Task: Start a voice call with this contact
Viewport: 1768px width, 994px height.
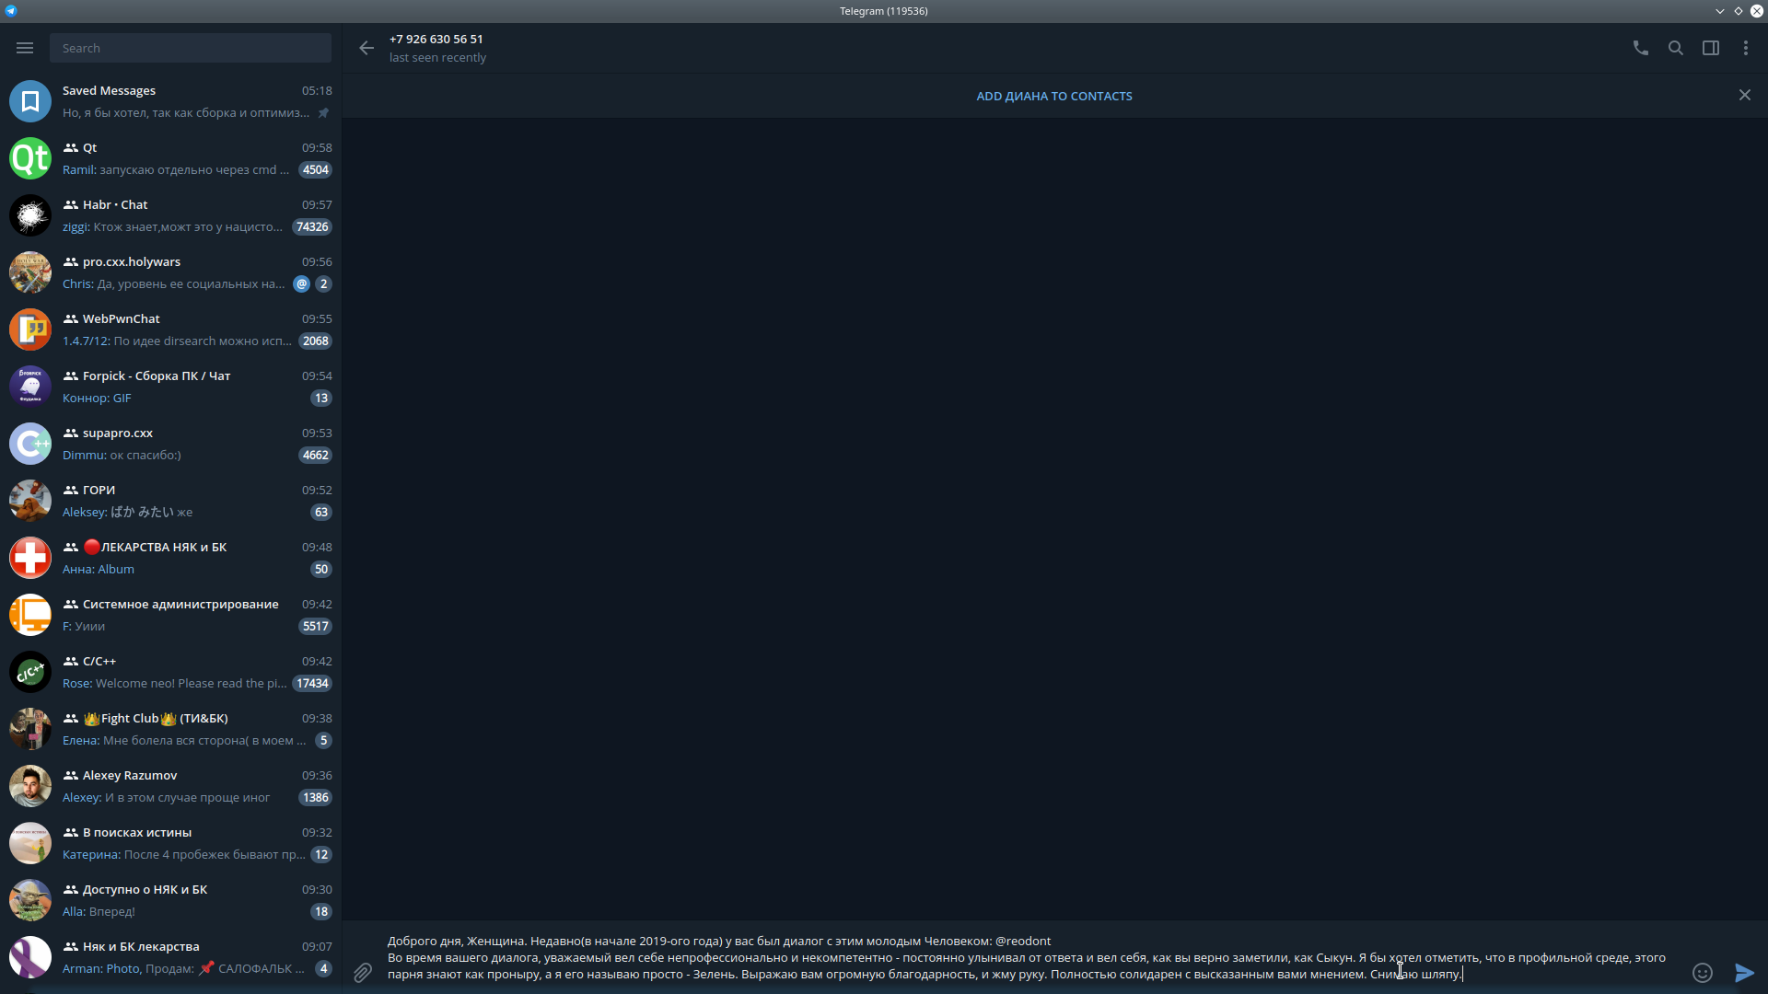Action: (x=1640, y=48)
